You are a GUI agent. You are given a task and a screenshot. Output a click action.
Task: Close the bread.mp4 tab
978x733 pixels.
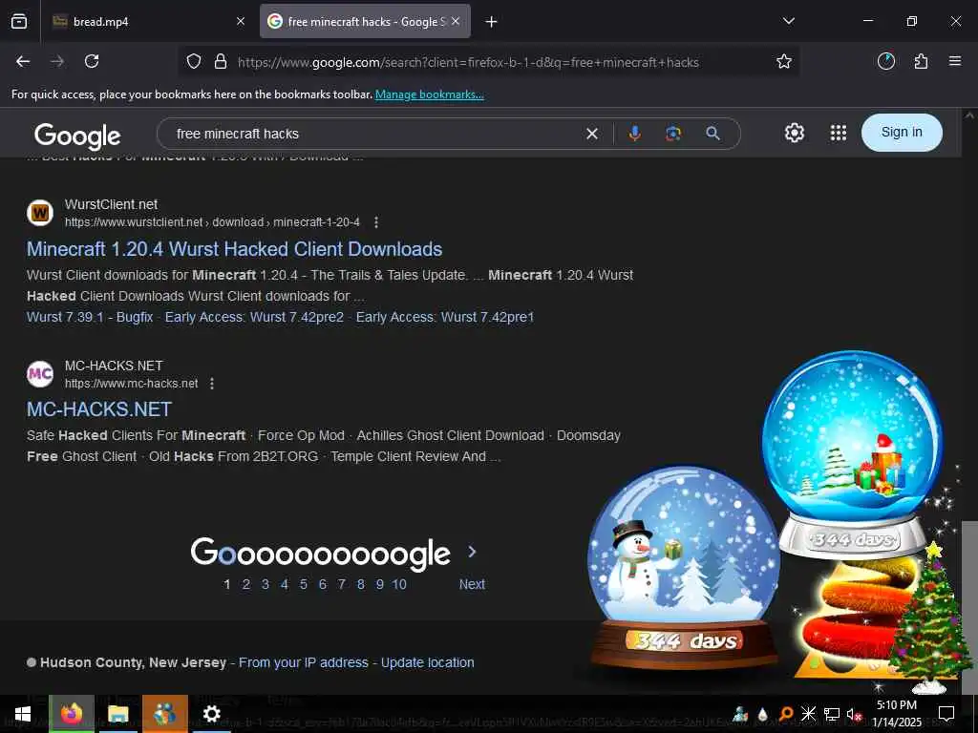241,21
